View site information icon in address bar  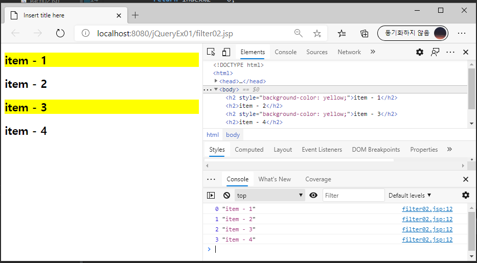point(86,33)
